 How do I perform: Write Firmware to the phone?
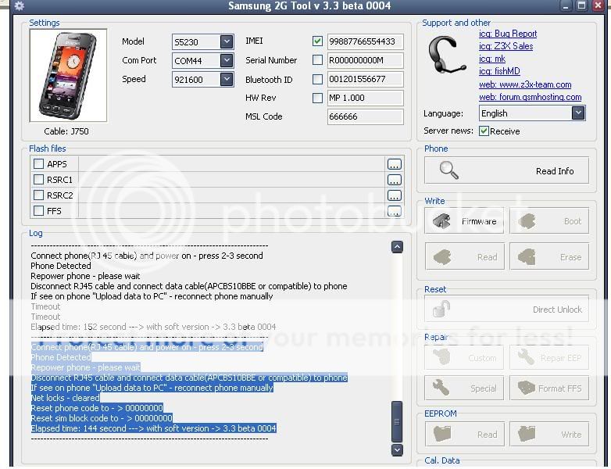(464, 221)
